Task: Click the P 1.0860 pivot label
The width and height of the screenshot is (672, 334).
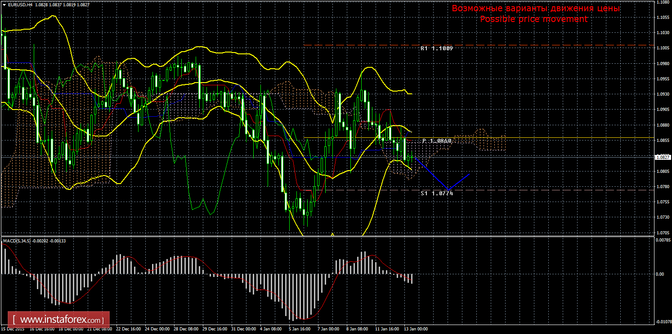Action: pos(437,141)
